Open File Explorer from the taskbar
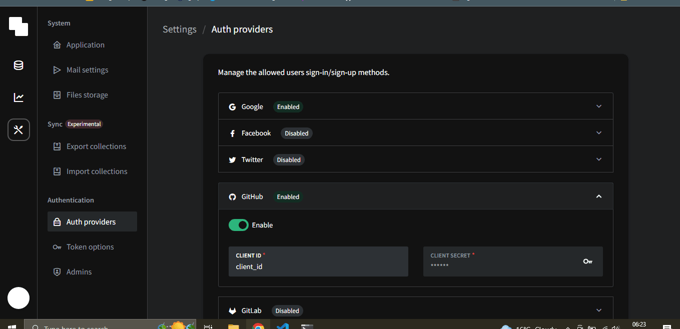 click(x=234, y=326)
